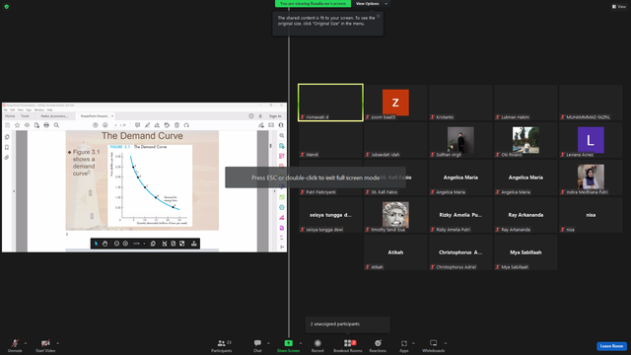This screenshot has width=631, height=355.
Task: Click the find magnifier in Acrobat toolbar
Action: tap(57, 125)
